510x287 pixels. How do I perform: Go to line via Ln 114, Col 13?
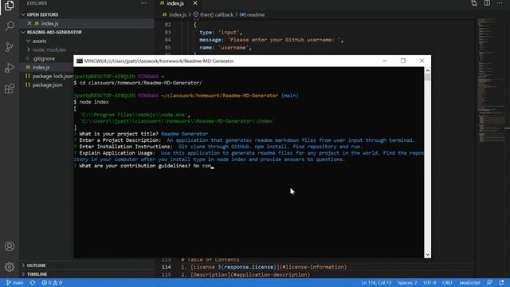(376, 282)
